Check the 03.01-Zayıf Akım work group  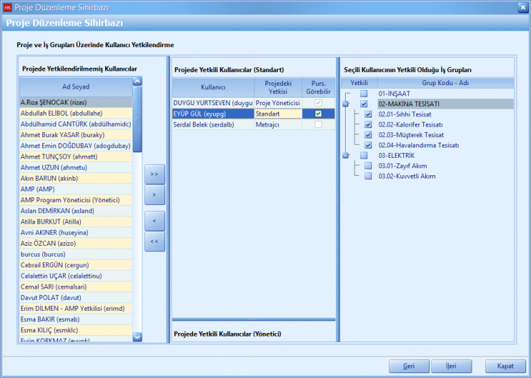(x=369, y=166)
